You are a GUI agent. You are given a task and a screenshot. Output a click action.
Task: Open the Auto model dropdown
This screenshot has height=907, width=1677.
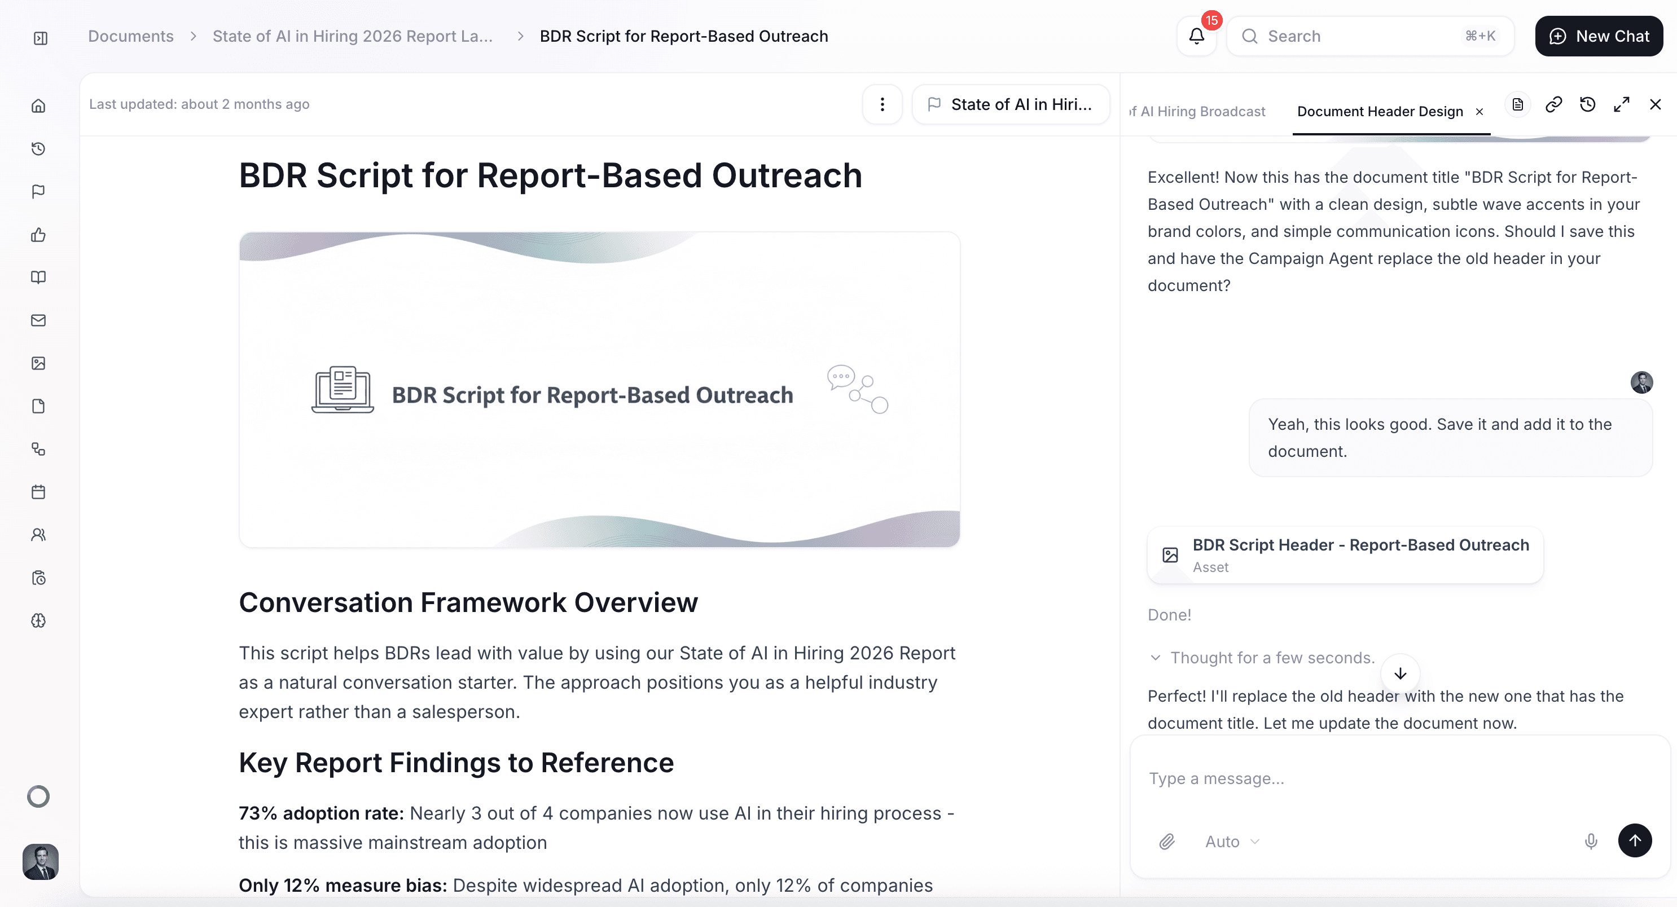click(1232, 841)
